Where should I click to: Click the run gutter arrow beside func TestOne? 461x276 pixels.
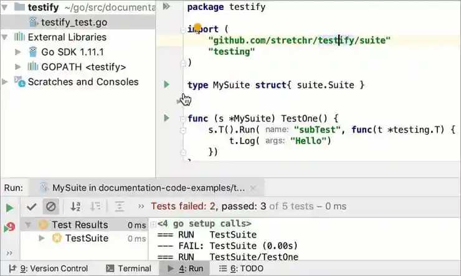pos(166,118)
